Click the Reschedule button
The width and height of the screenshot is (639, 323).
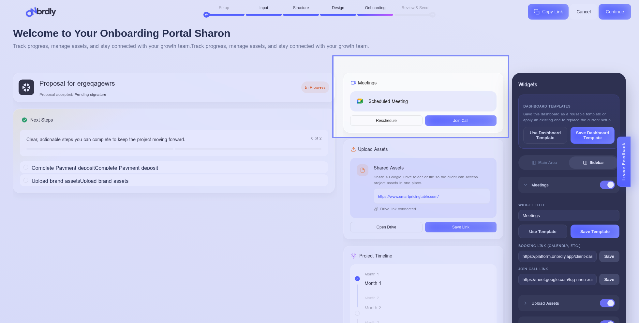(386, 121)
